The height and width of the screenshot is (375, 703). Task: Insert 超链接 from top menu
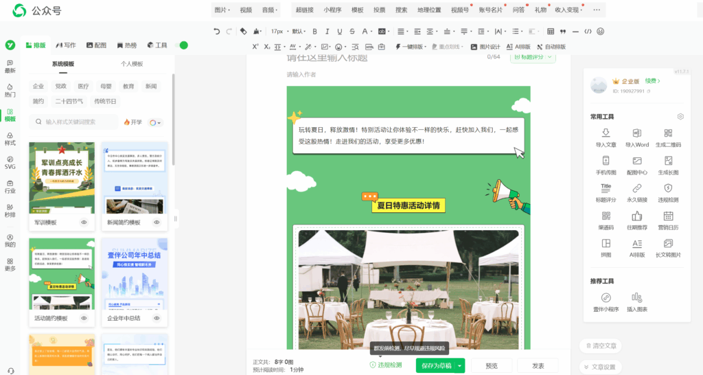304,10
